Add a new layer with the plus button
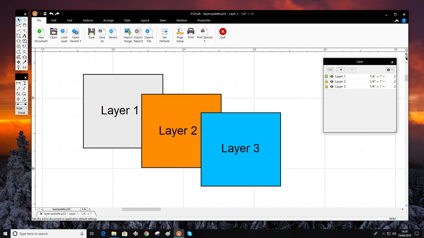This screenshot has width=424, height=238. (341, 70)
